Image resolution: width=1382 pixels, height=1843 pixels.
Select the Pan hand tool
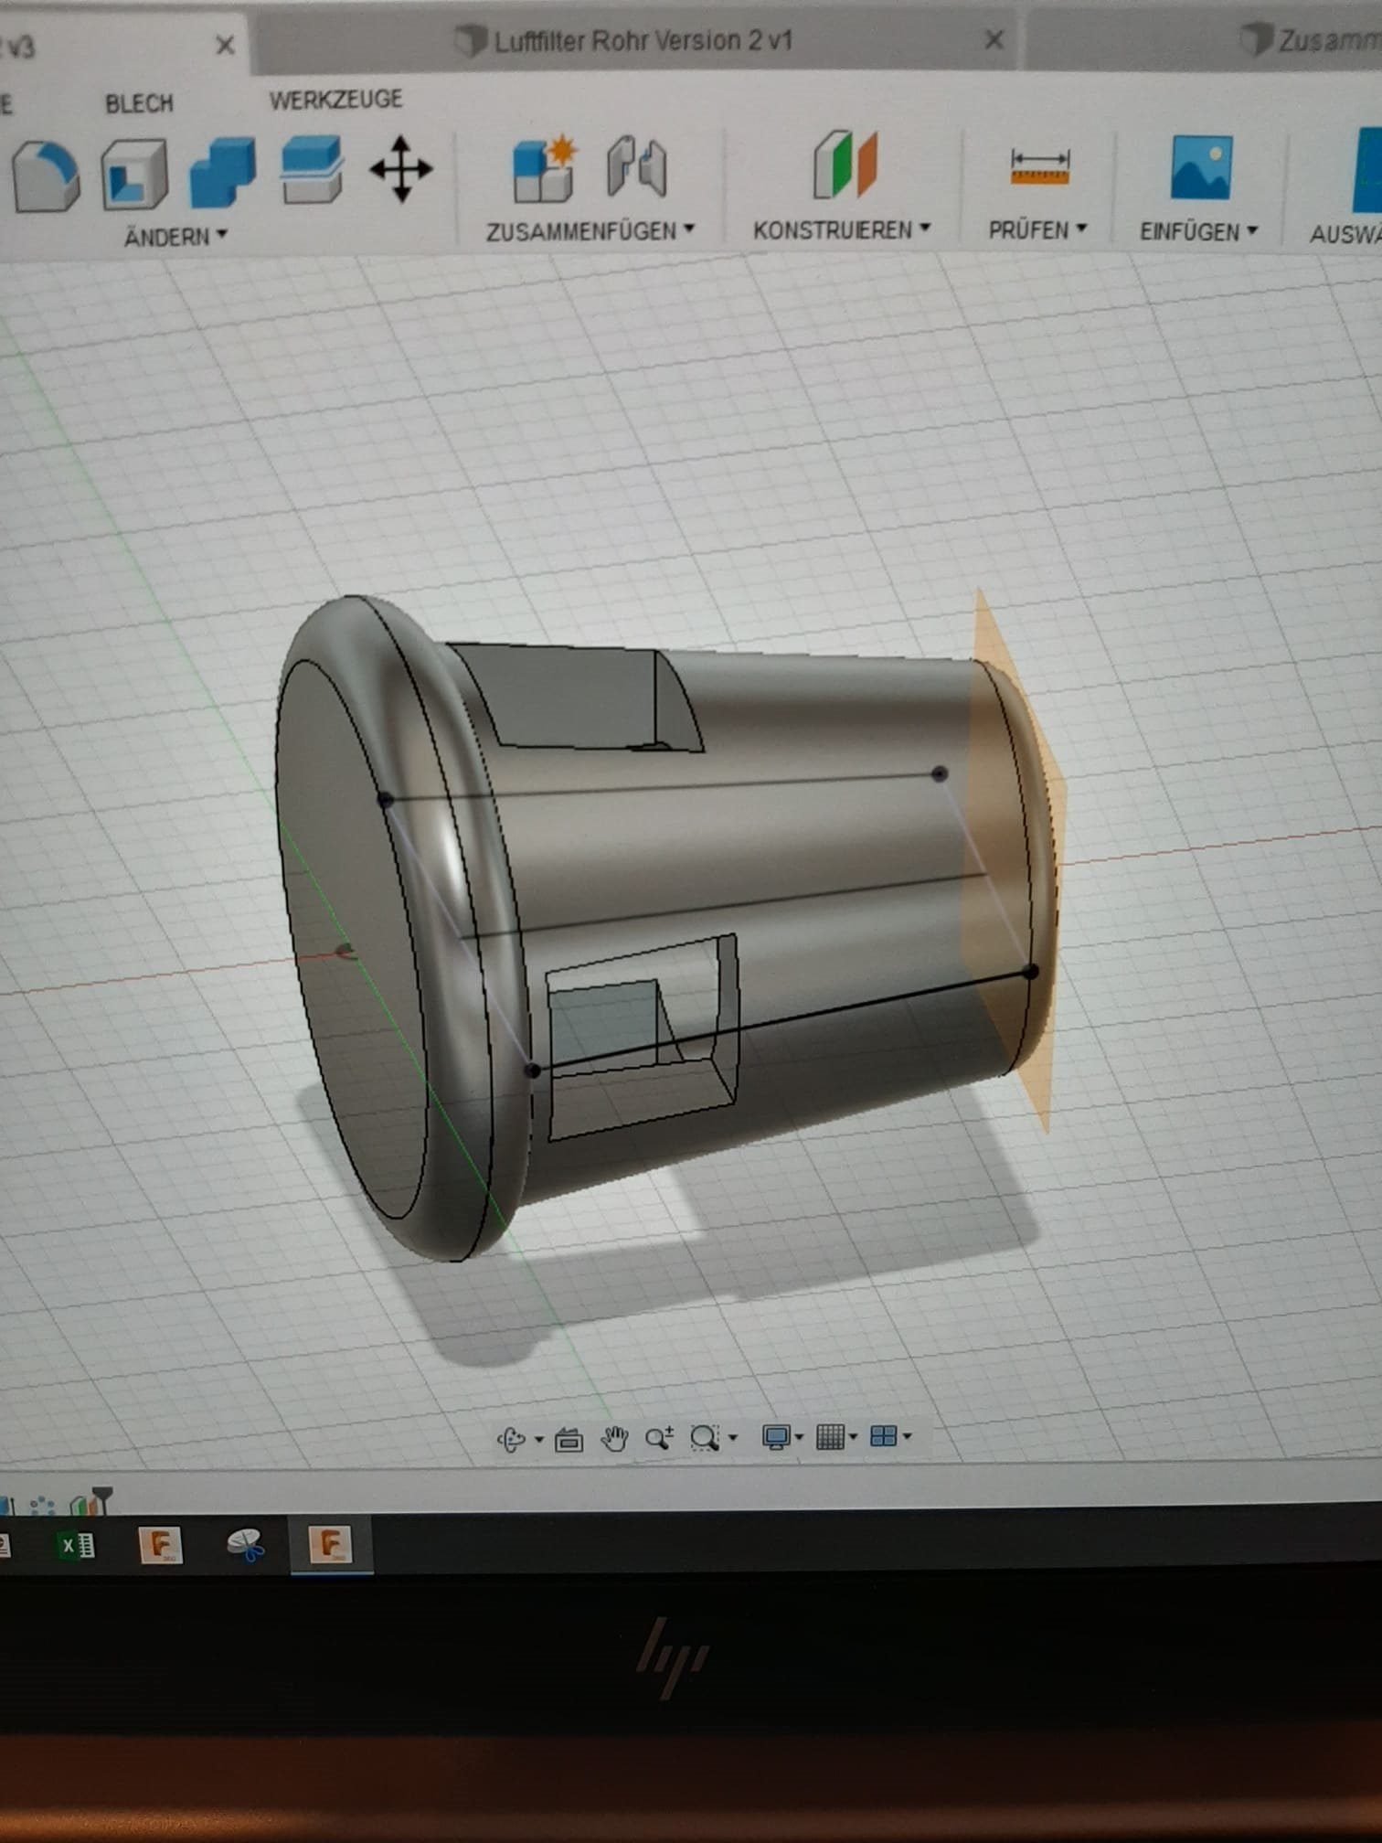614,1438
